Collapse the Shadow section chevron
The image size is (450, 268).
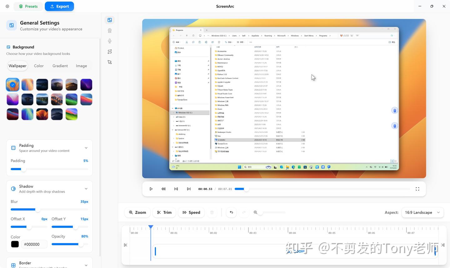[86, 189]
